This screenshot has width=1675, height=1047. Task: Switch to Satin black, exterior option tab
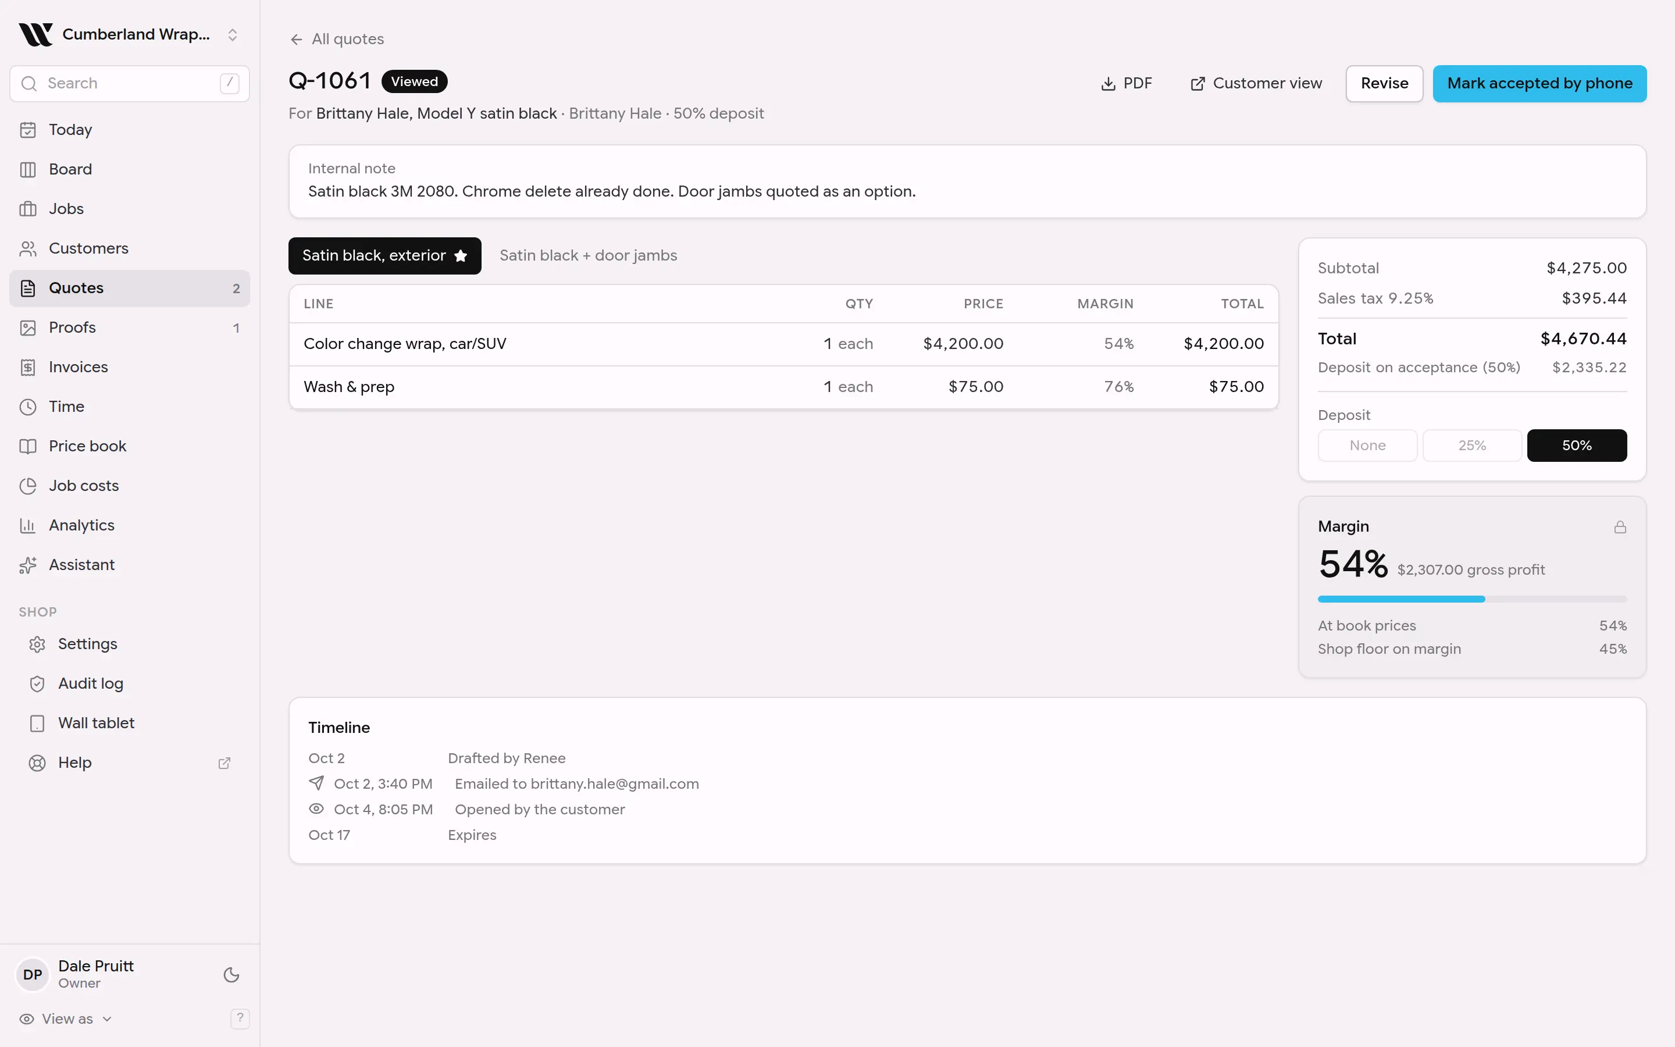(384, 255)
